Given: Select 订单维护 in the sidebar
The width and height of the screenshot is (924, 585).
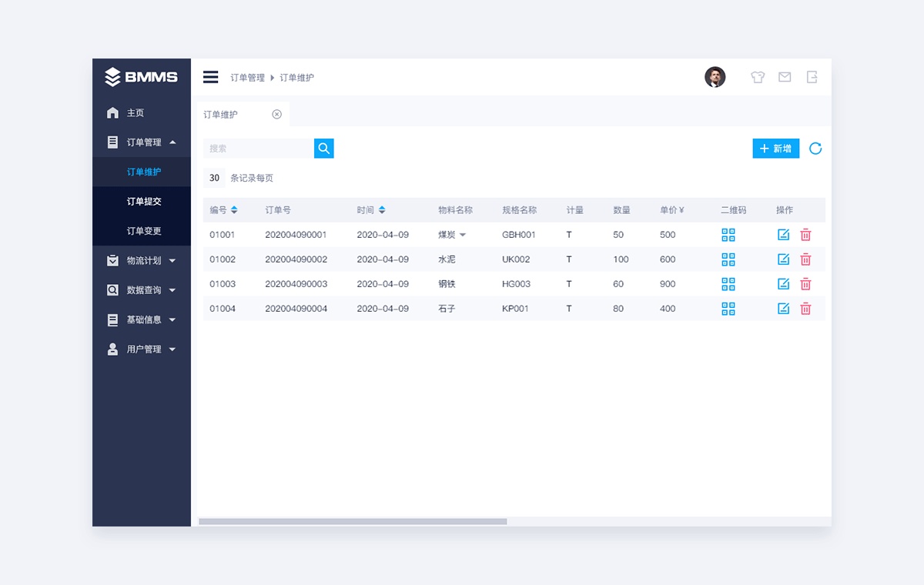Looking at the screenshot, I should [x=142, y=172].
